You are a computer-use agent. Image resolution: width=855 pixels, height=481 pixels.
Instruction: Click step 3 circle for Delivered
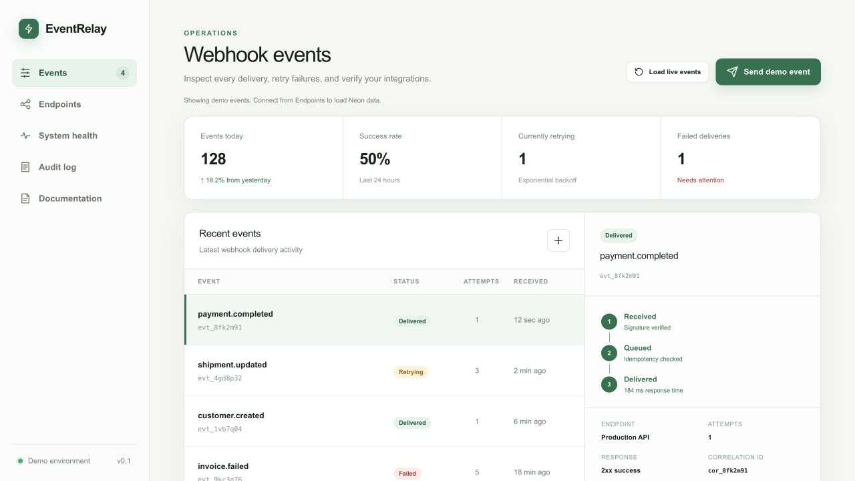[609, 385]
